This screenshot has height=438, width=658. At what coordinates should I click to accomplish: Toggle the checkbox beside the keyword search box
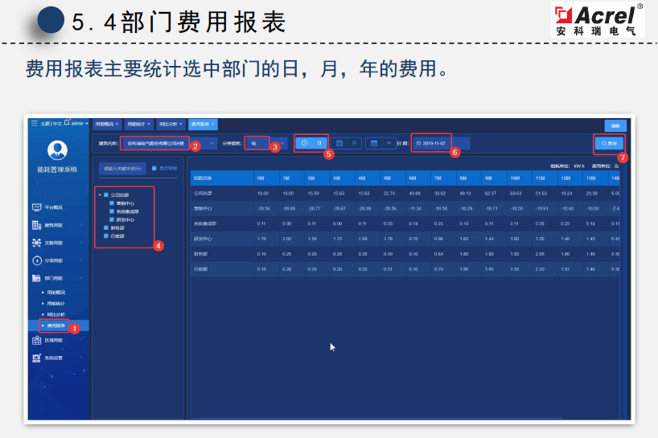click(x=154, y=168)
